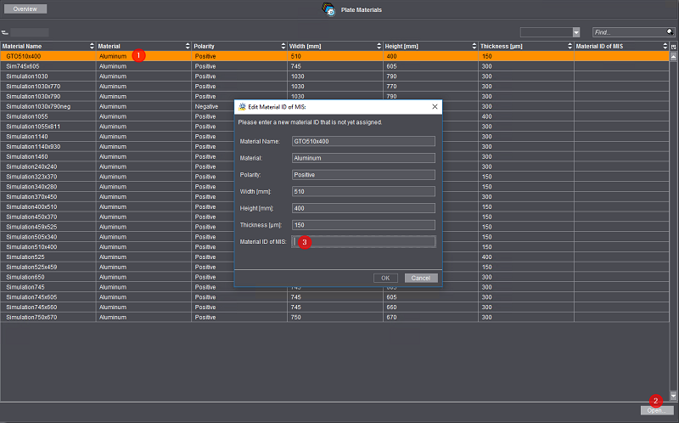
Task: Click the Plate Materials icon in the header
Action: coord(329,9)
